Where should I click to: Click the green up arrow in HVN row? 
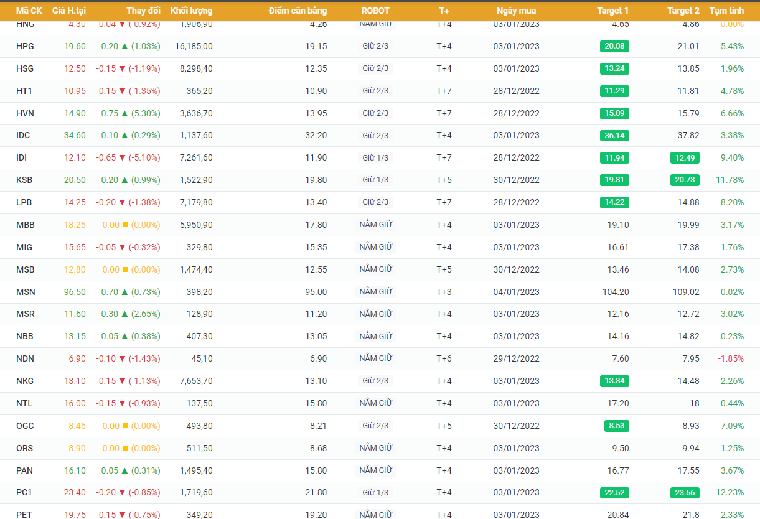click(124, 114)
